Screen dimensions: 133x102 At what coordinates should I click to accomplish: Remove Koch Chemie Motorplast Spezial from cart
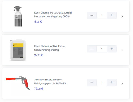tap(122, 17)
